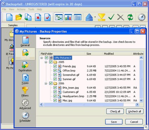The height and width of the screenshot is (130, 149).
Task: Uncheck the Office.bmp checkbox
Action: click(55, 70)
